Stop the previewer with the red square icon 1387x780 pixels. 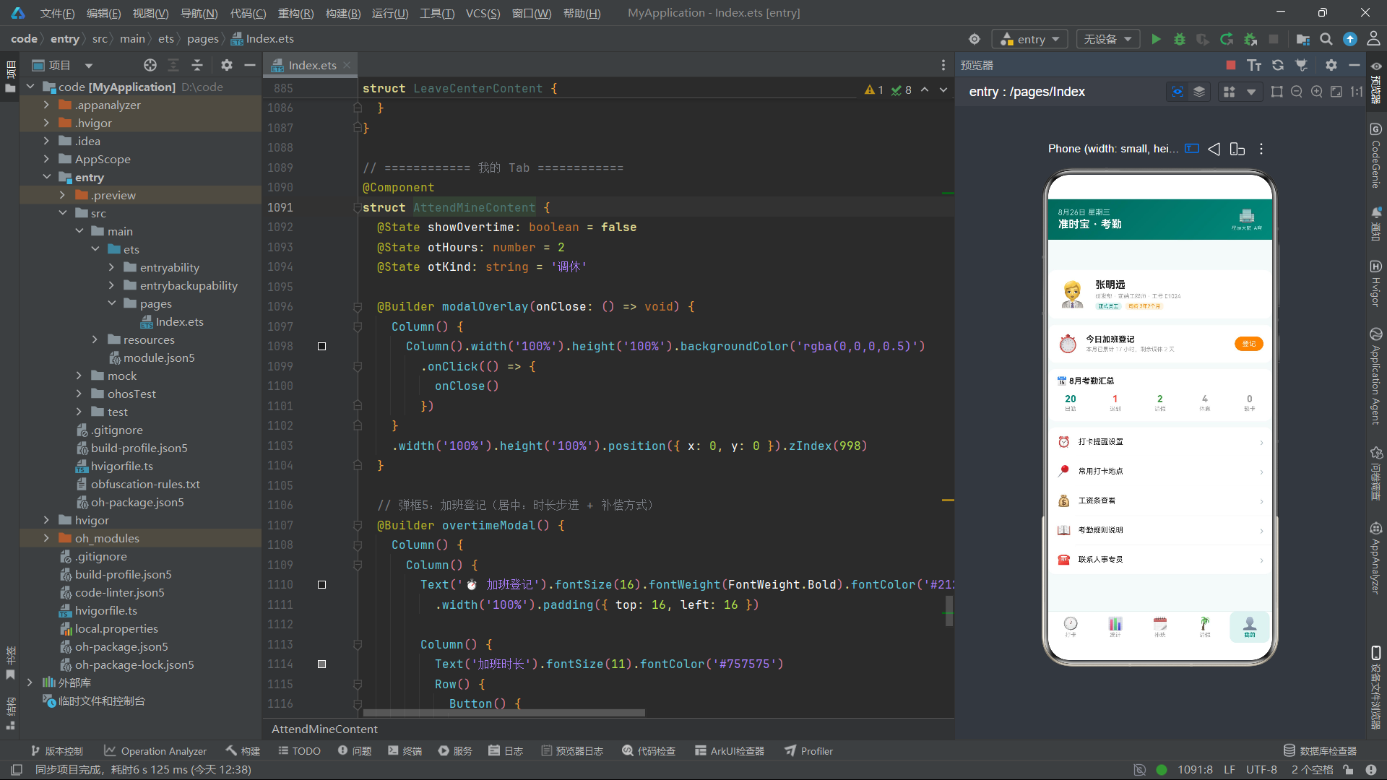(1231, 65)
